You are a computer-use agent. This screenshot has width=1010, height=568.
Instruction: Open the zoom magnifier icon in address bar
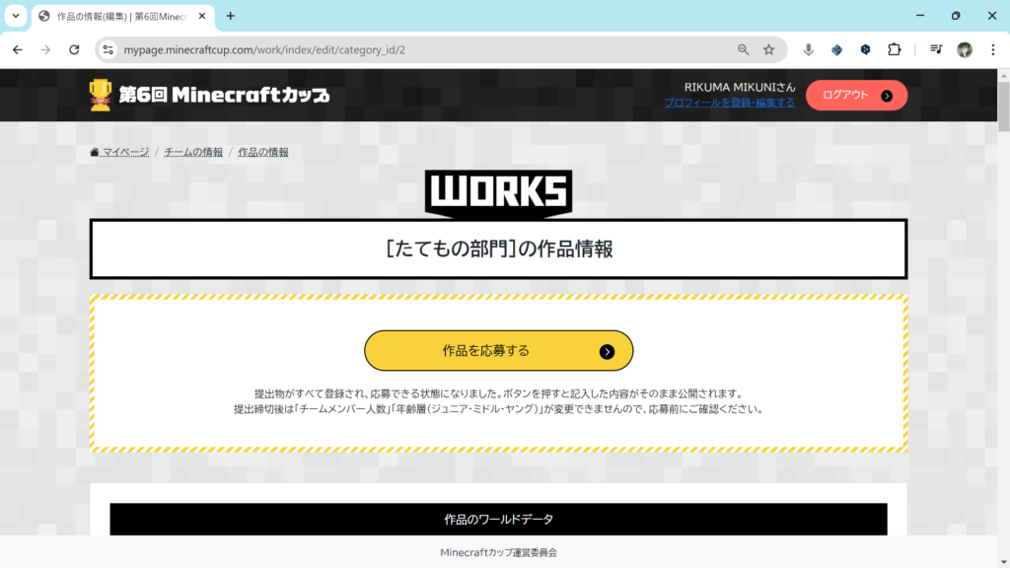pos(744,49)
